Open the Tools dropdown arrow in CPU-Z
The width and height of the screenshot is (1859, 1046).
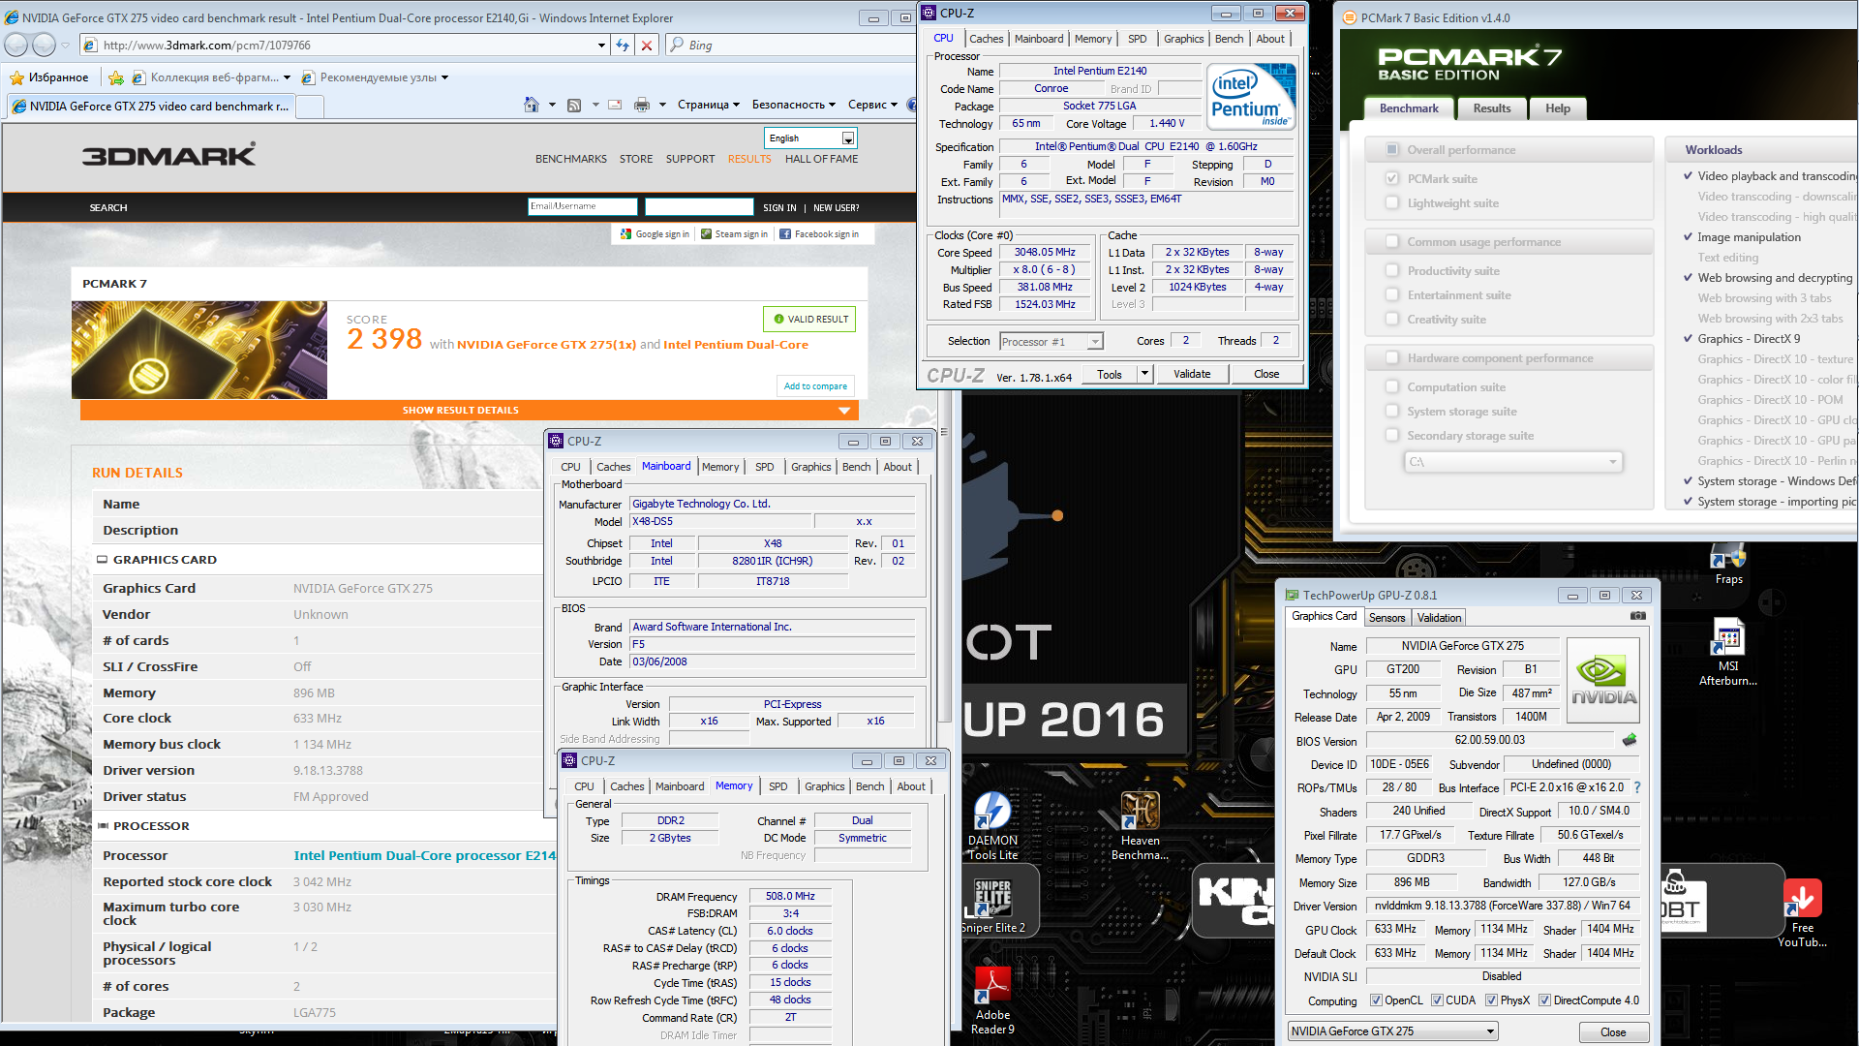tap(1144, 374)
